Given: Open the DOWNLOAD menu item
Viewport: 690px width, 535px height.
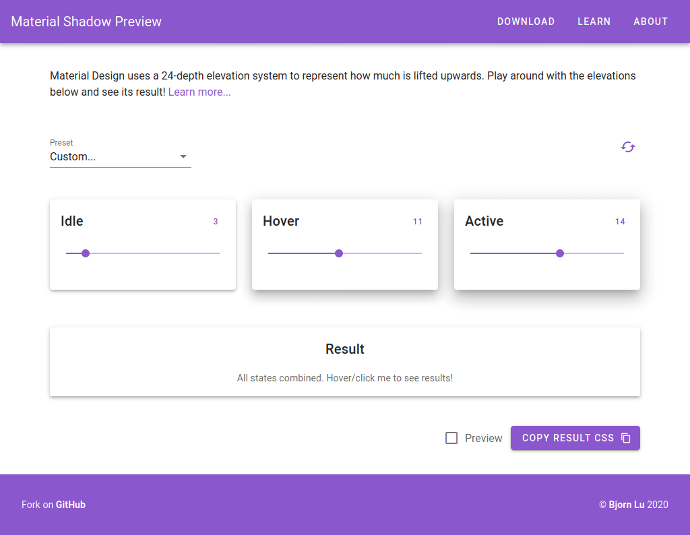Looking at the screenshot, I should 526,22.
